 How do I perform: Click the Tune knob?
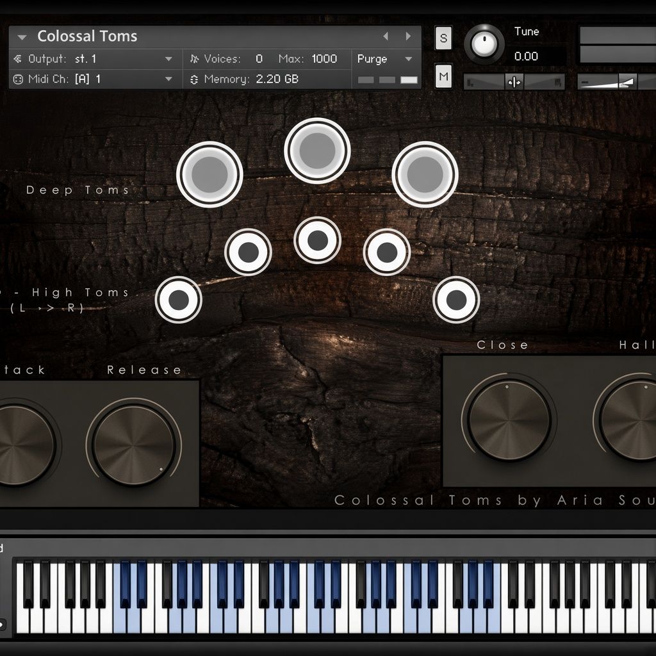click(x=484, y=44)
